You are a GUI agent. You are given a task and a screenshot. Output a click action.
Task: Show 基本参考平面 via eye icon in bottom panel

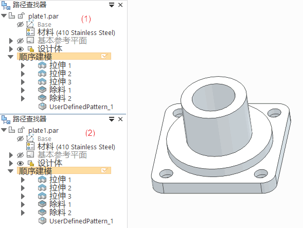coord(20,155)
